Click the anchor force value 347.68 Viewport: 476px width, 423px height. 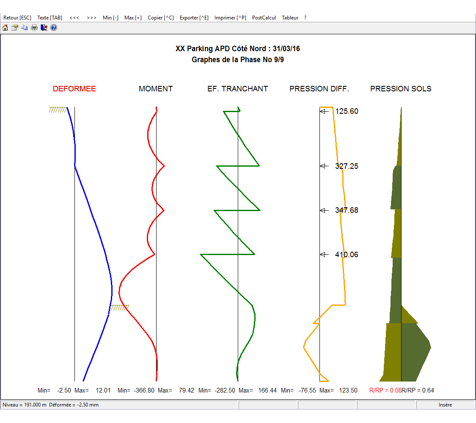[x=347, y=210]
